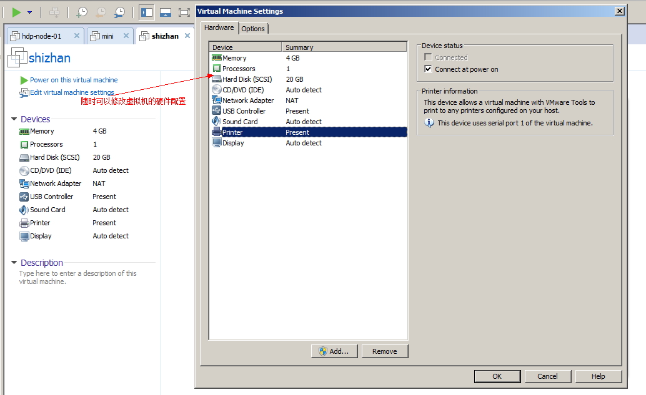Screen dimensions: 646x395
Task: Open the snapshot manager toolbar icon
Action: 119,12
